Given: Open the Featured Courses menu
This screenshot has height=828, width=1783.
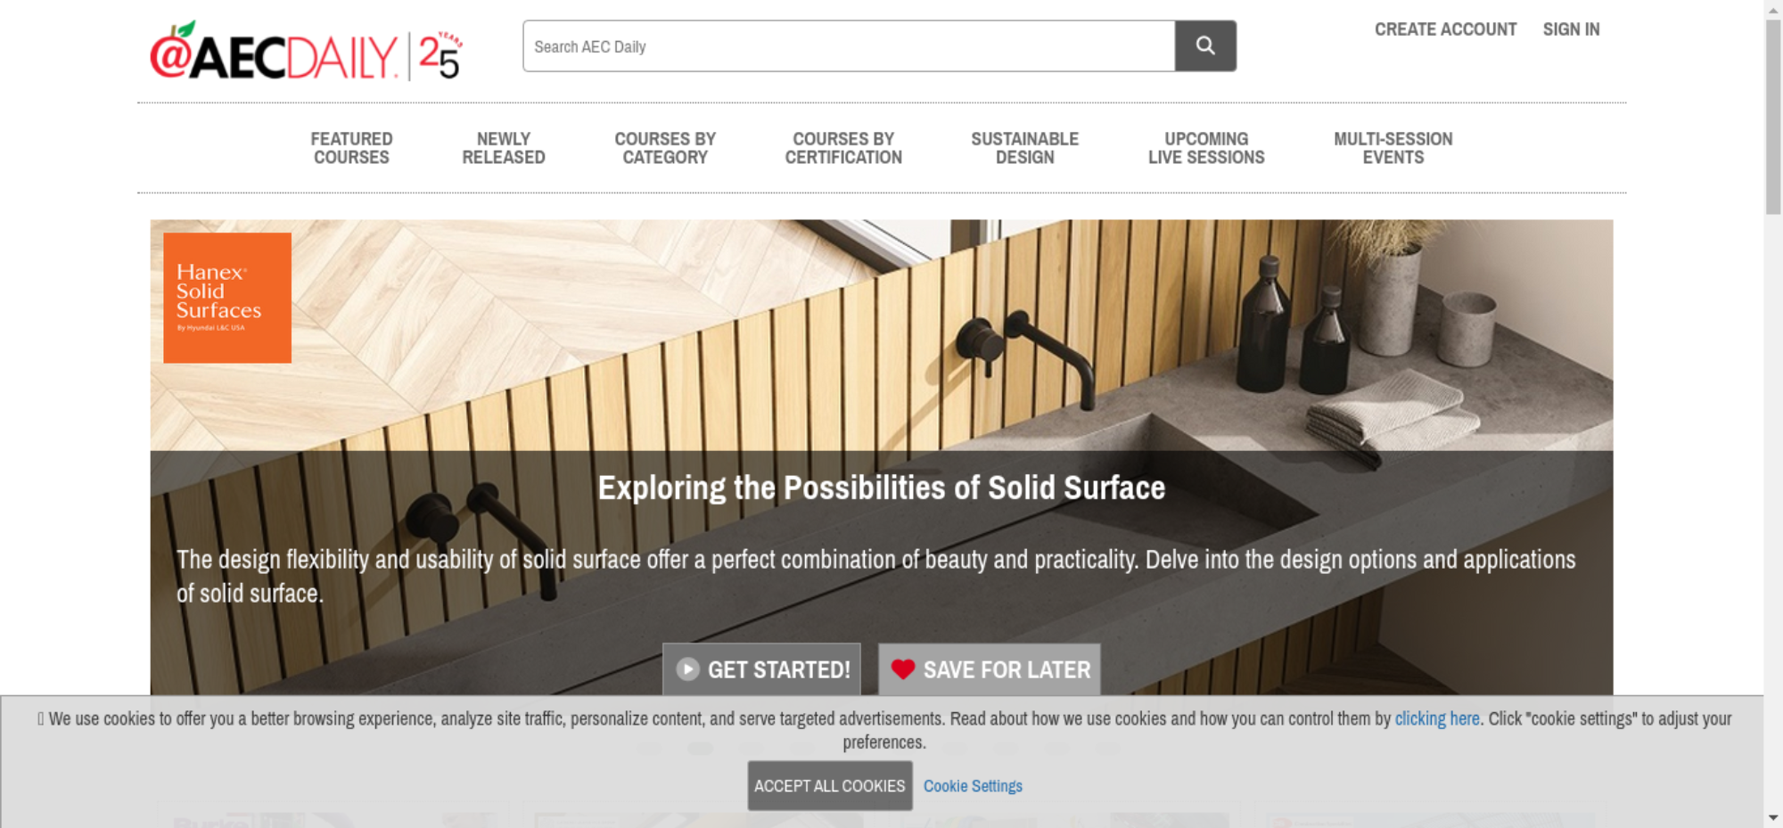Looking at the screenshot, I should pyautogui.click(x=351, y=148).
